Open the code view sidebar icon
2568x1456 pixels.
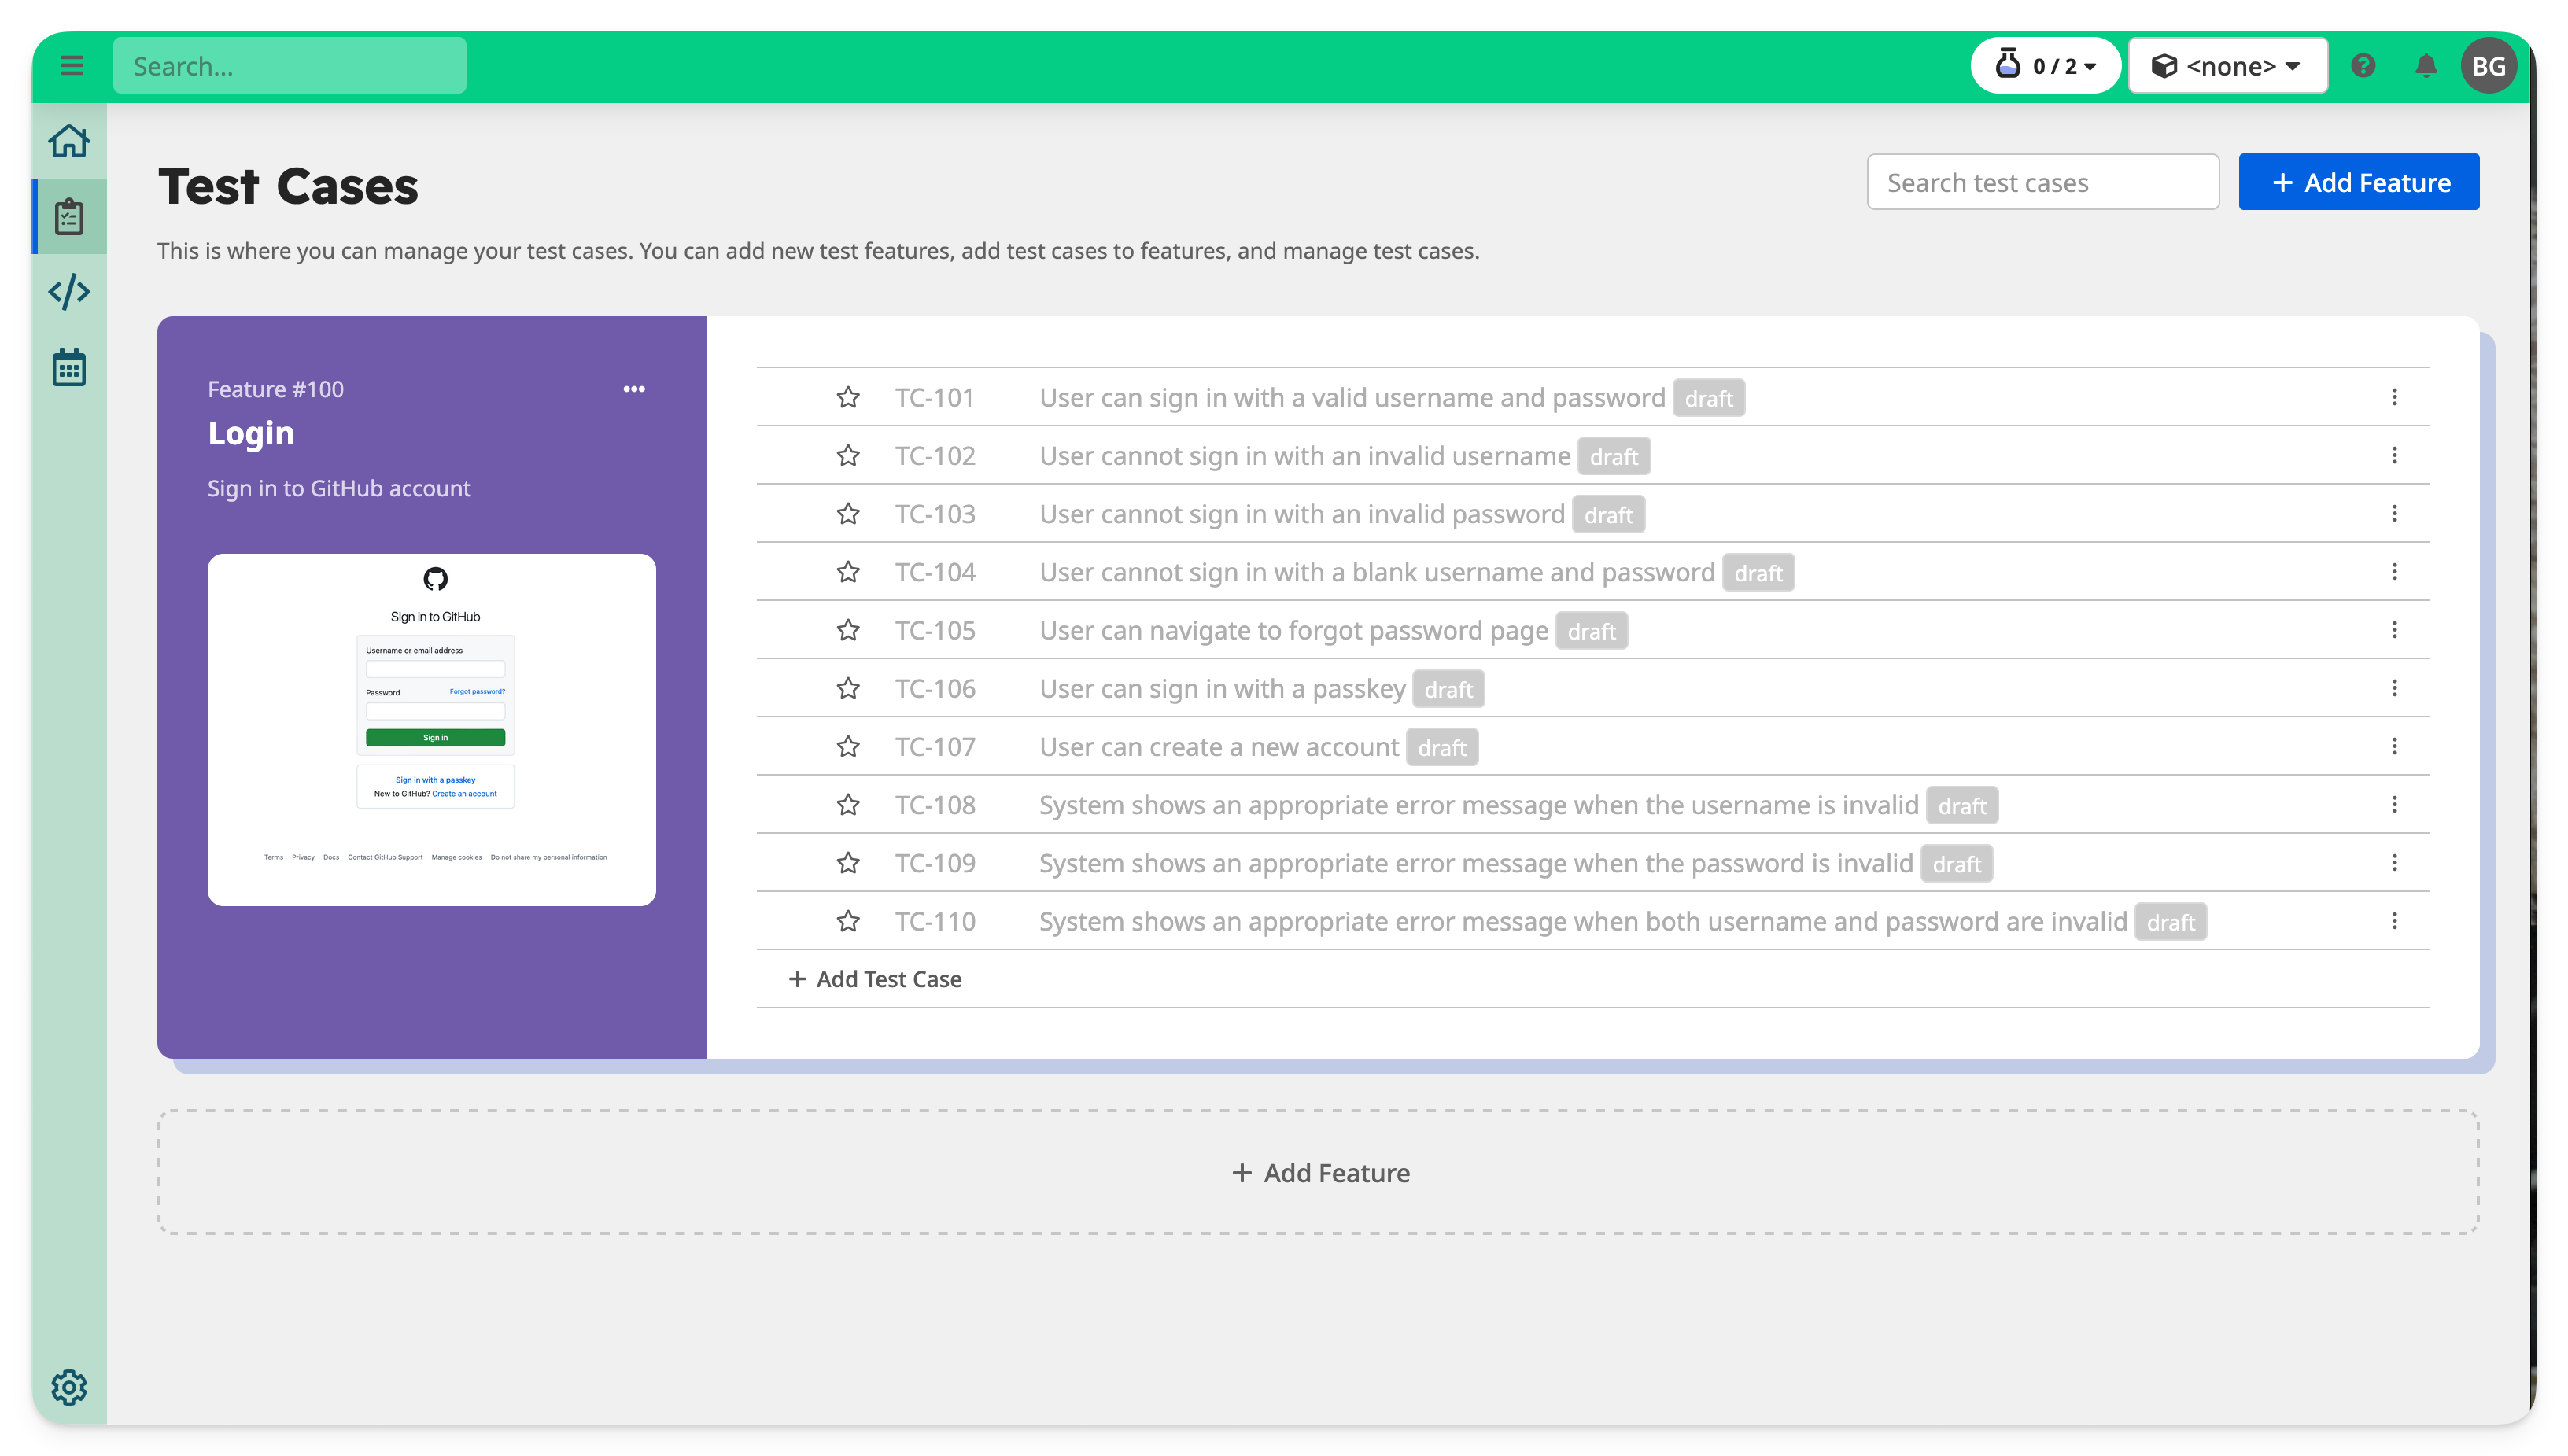(69, 291)
